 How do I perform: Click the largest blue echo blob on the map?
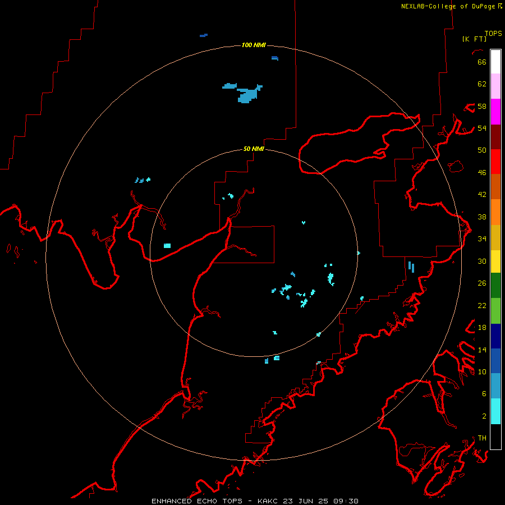(248, 95)
